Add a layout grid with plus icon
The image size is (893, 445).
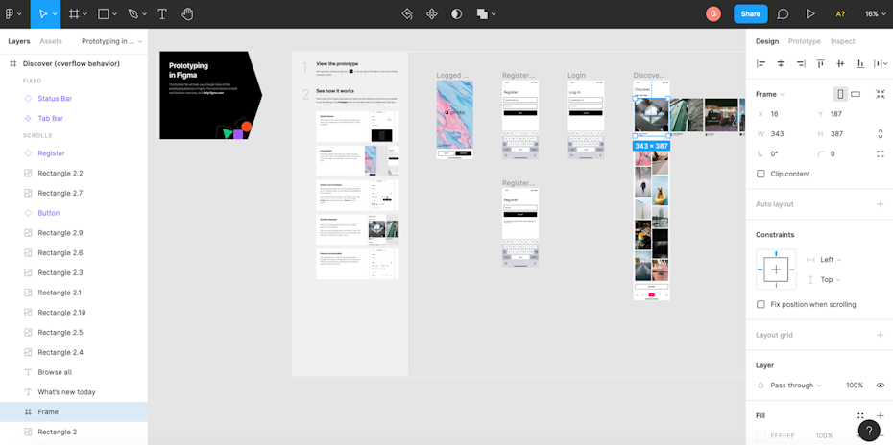(880, 335)
